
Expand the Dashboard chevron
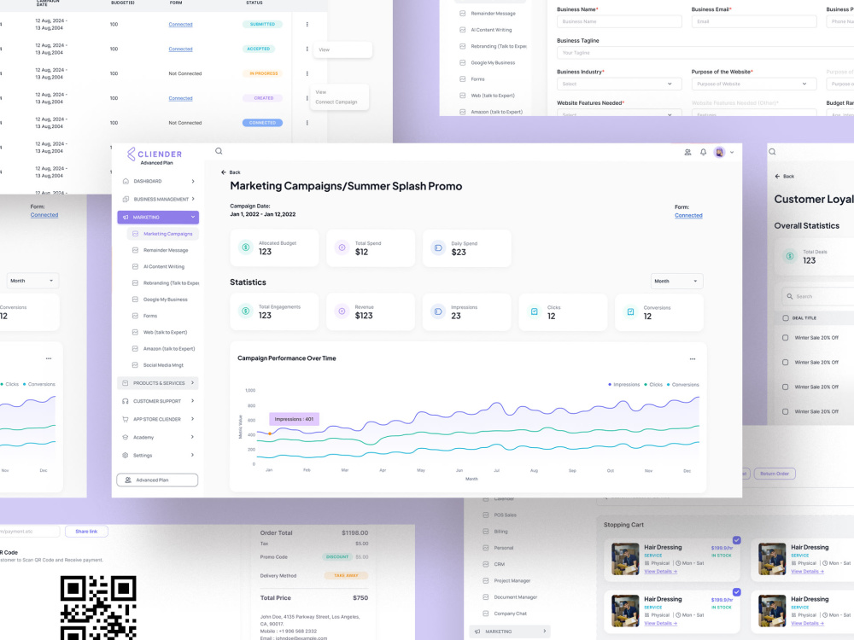pos(193,181)
